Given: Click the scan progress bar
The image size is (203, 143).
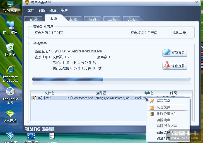Looking at the screenshot, I should (112, 79).
